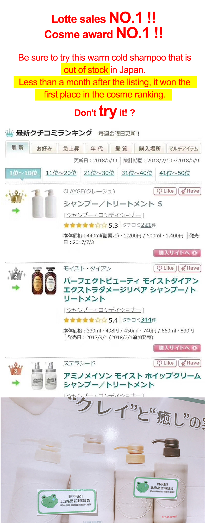Click the silver rank 2 crown icon
Viewport: 205px width, 523px height.
16,274
